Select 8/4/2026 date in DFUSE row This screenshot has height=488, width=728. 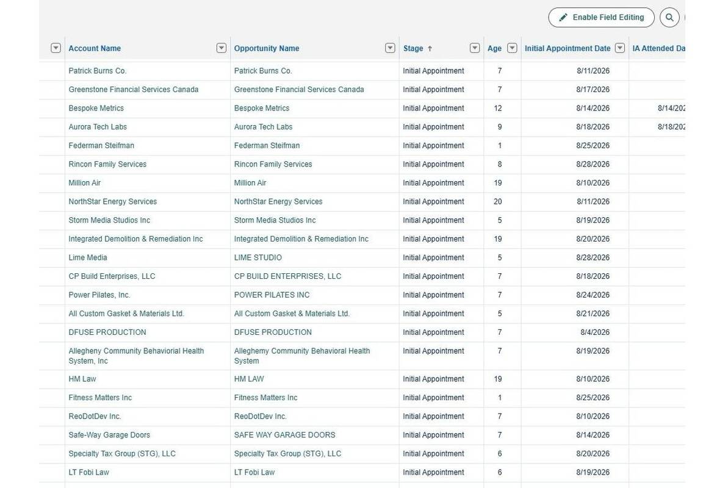[x=595, y=332]
